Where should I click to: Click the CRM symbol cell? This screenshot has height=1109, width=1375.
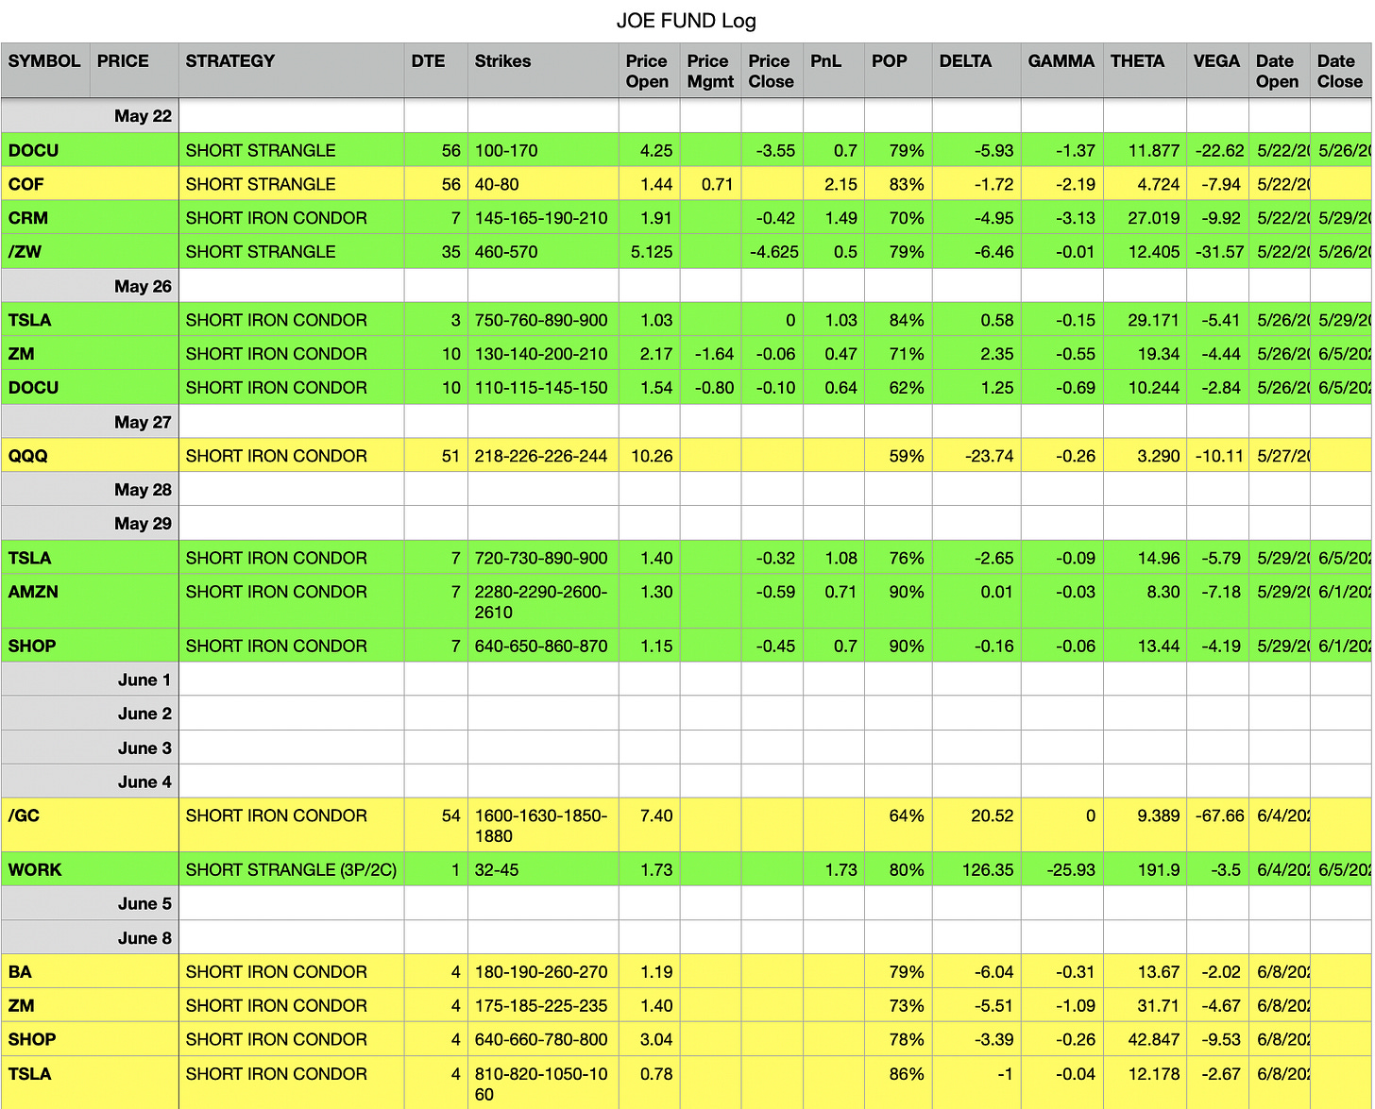(90, 218)
